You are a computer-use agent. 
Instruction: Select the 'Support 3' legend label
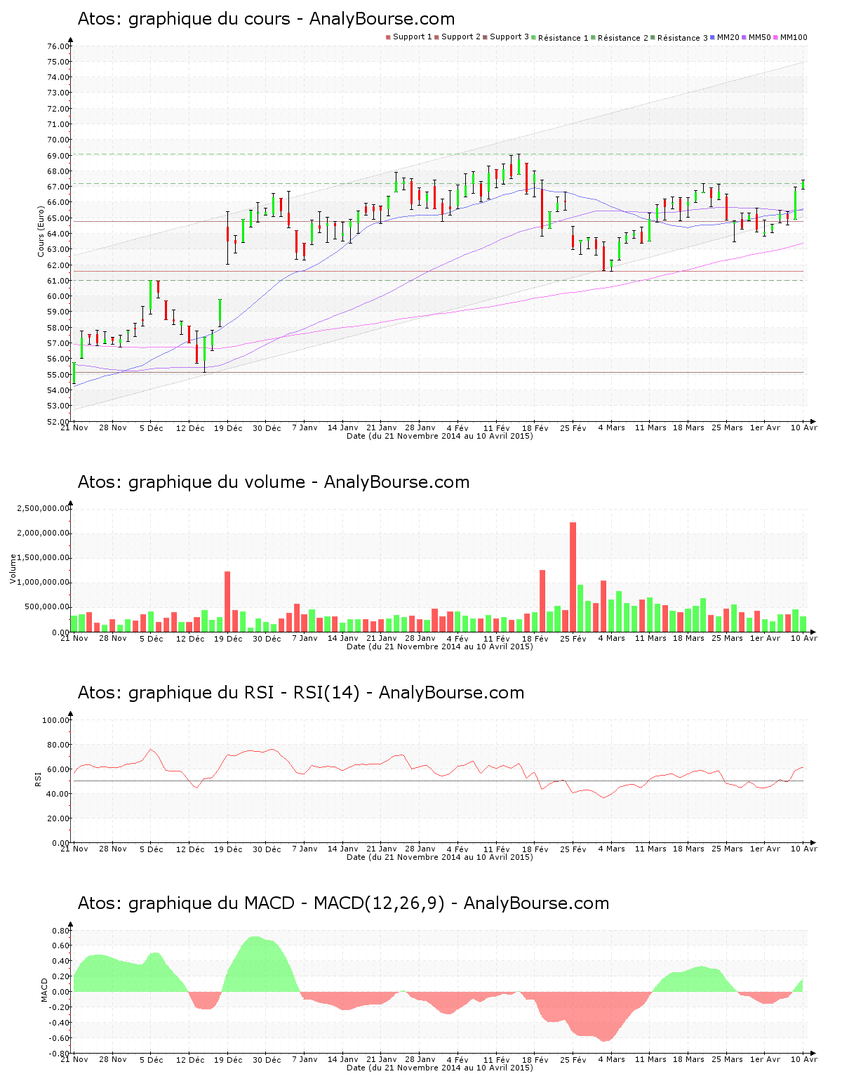[x=509, y=37]
